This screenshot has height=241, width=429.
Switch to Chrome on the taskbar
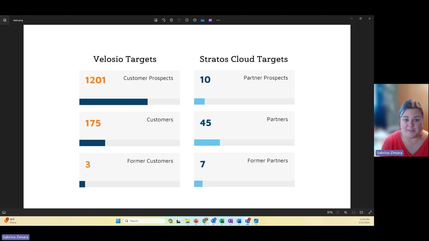[x=205, y=221]
